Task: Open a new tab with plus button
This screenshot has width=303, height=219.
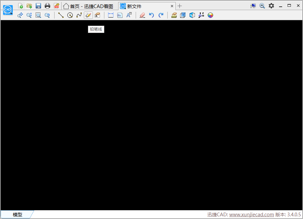Action: click(180, 6)
